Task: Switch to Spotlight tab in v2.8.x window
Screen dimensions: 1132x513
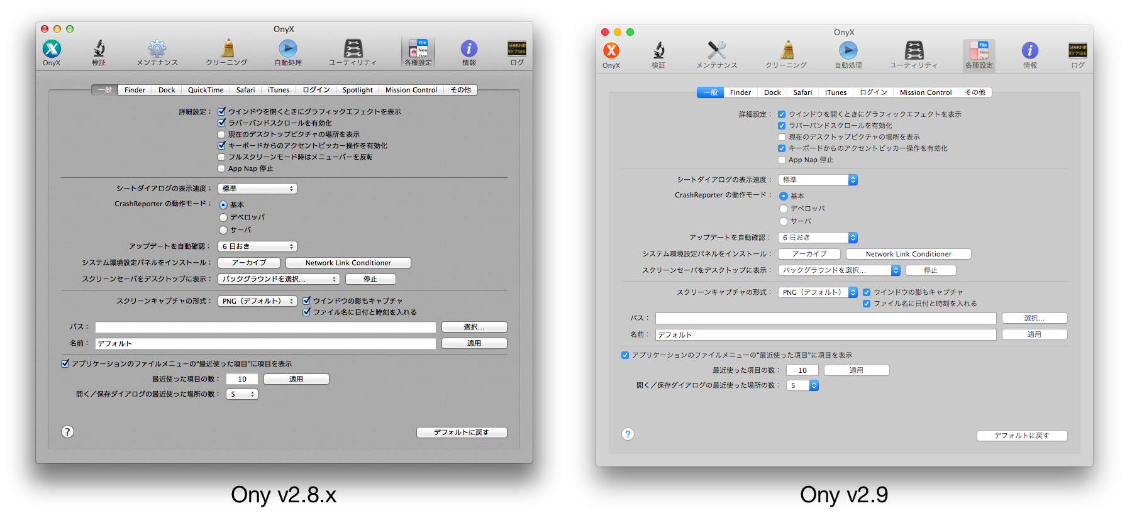Action: coord(358,90)
